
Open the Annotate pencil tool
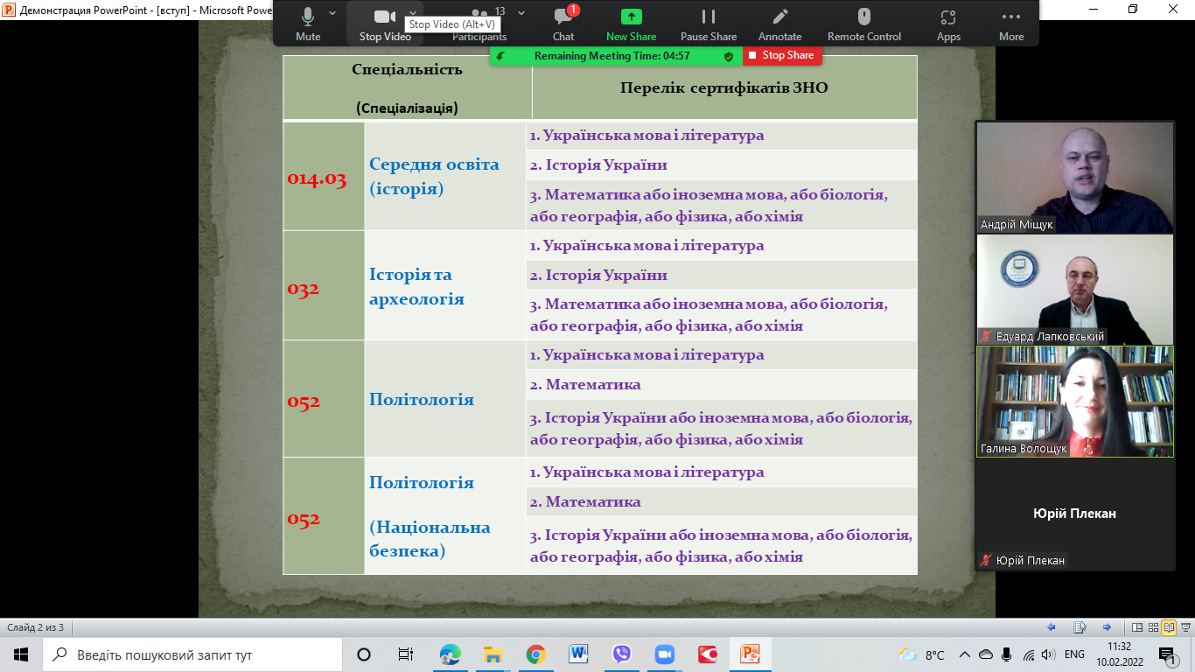point(779,23)
